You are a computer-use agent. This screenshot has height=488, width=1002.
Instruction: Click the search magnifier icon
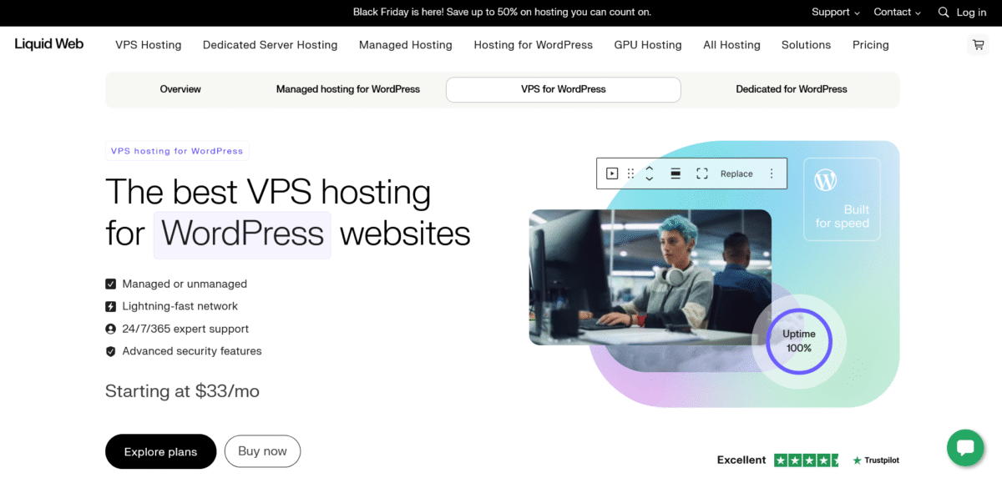pyautogui.click(x=944, y=13)
